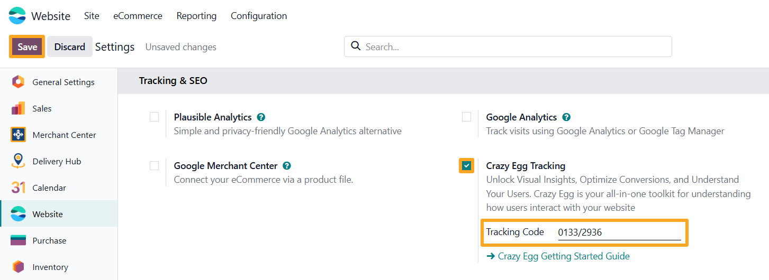Screen dimensions: 769x280
Task: Click the Website app logo icon
Action: pos(17,16)
